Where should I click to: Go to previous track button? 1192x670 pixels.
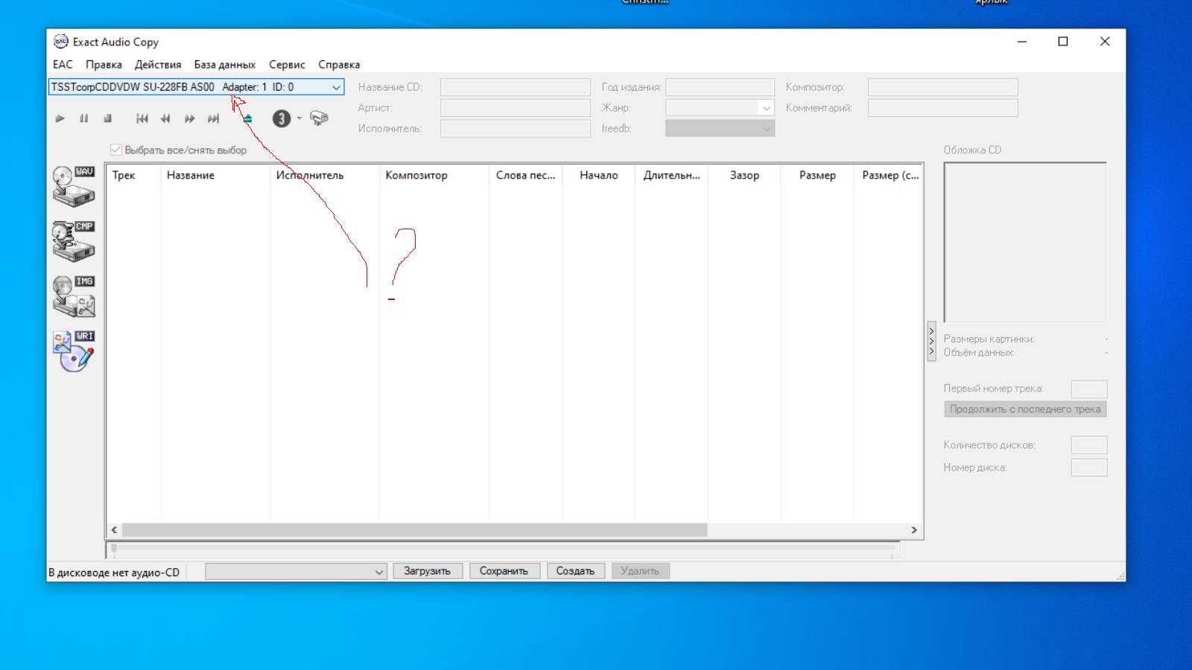tap(142, 118)
